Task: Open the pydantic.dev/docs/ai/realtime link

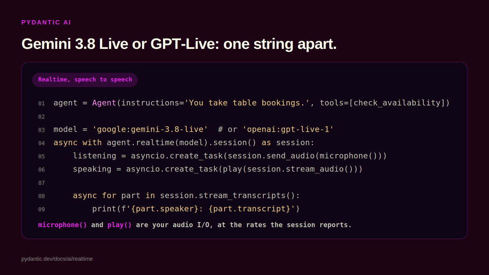Action: 57,259
